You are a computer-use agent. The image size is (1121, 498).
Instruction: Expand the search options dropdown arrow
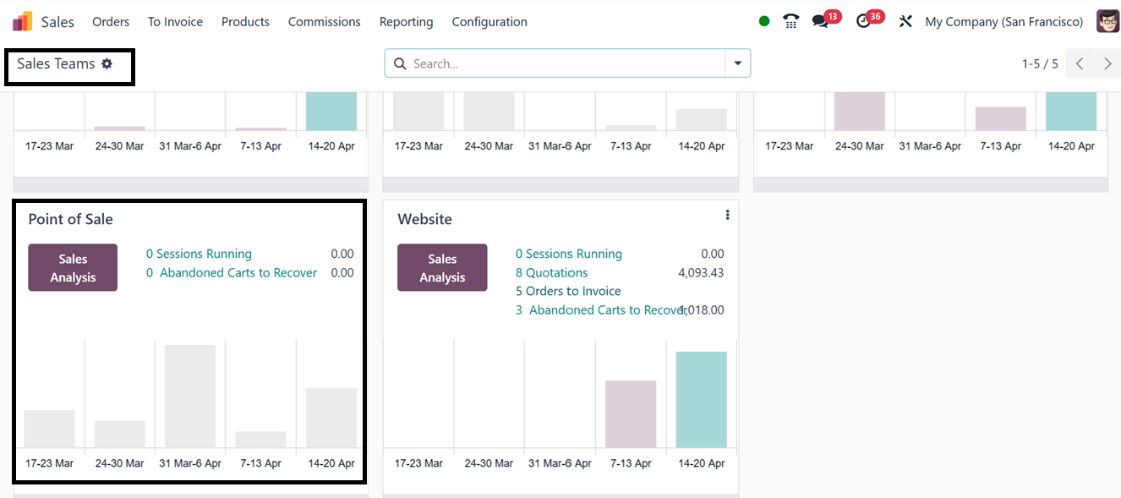tap(738, 63)
